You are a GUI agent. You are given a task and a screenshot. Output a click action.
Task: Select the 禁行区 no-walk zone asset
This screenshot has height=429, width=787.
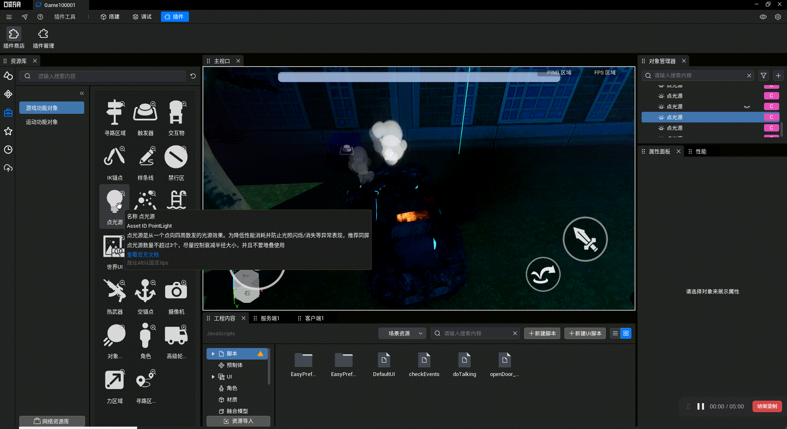(x=176, y=163)
